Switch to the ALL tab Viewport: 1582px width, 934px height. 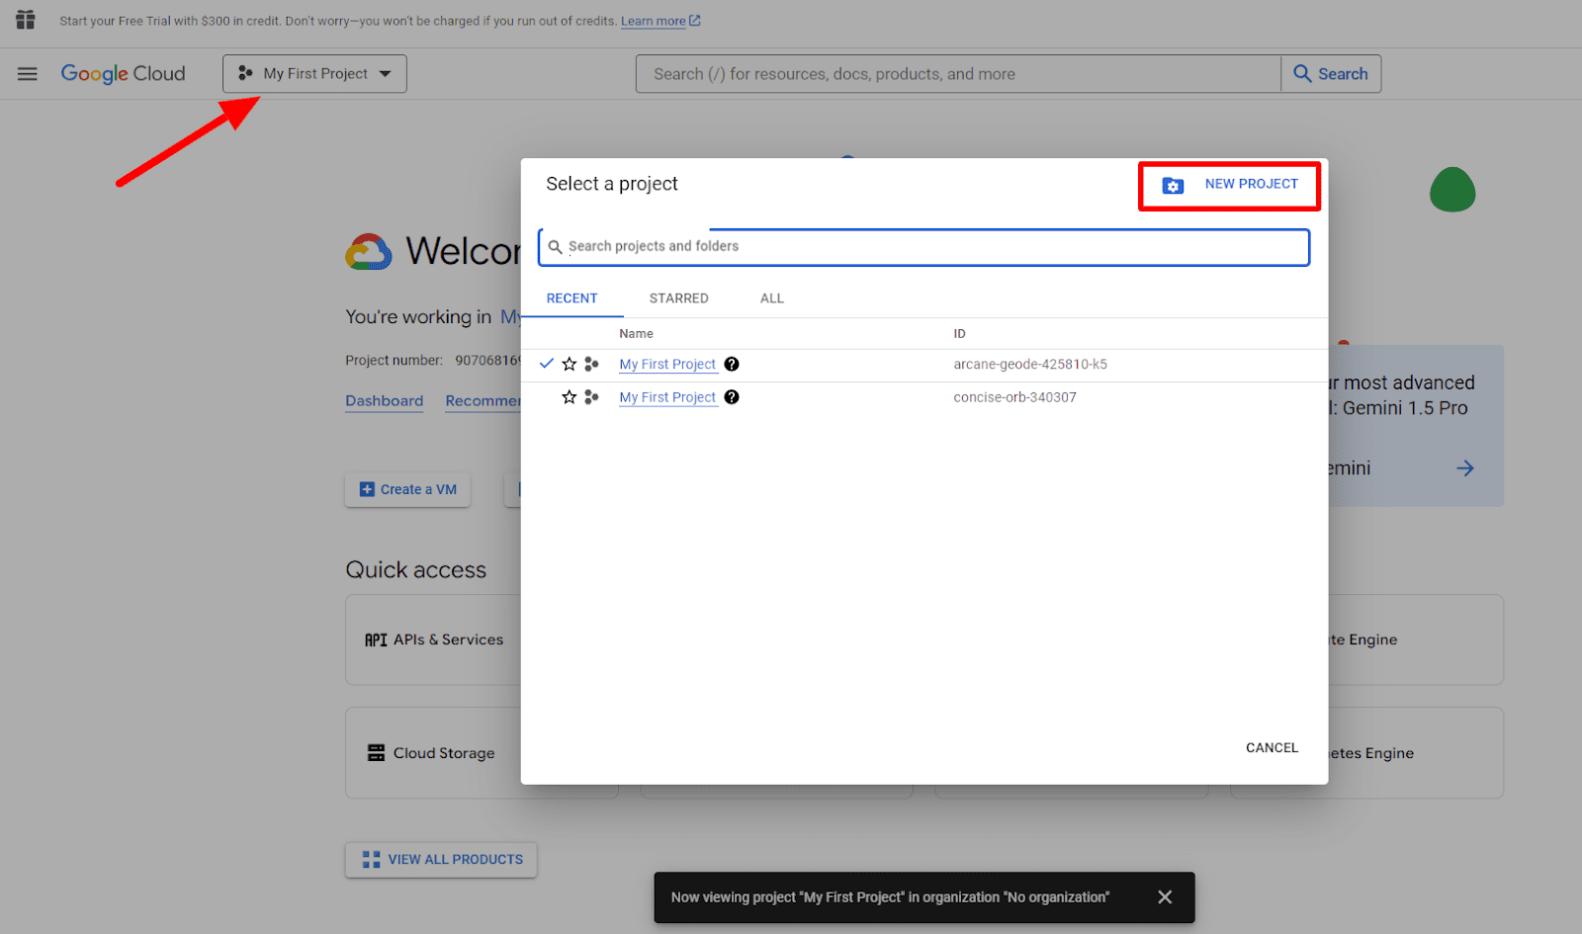(x=771, y=298)
